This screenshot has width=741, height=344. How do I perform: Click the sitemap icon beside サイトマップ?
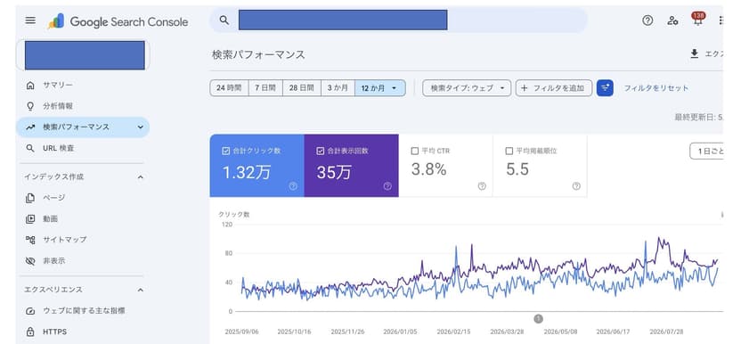30,240
